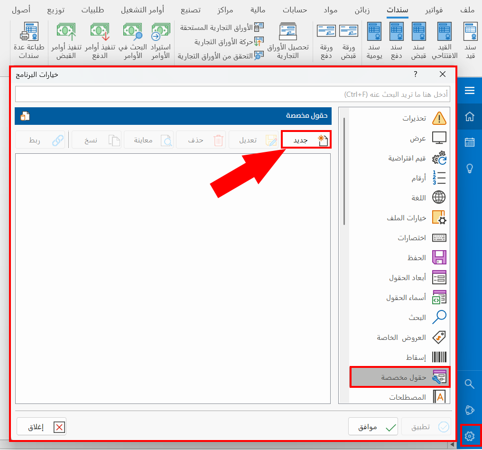
Task: Open the settings gear in sidebar
Action: 470,436
